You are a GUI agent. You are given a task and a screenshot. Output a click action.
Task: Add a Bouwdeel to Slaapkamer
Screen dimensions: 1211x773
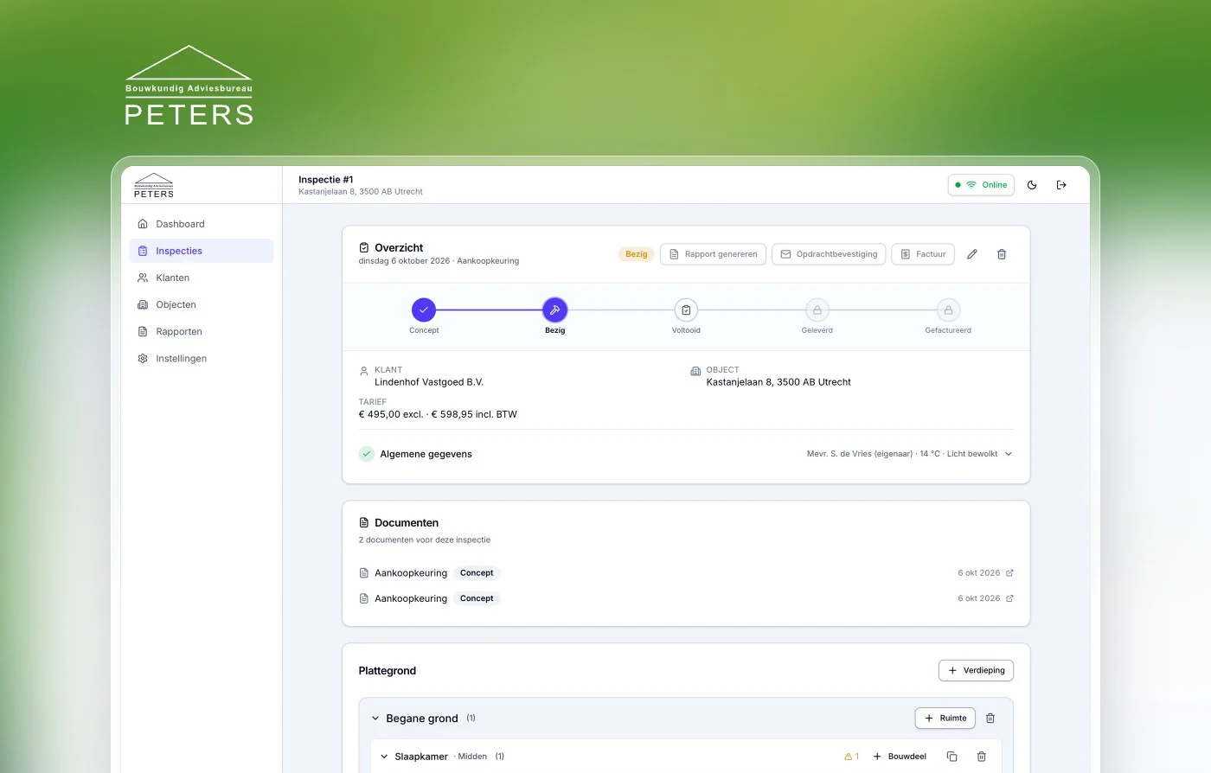pyautogui.click(x=900, y=757)
